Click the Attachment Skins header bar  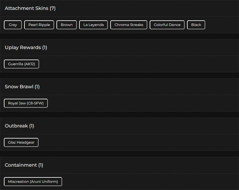pyautogui.click(x=119, y=8)
